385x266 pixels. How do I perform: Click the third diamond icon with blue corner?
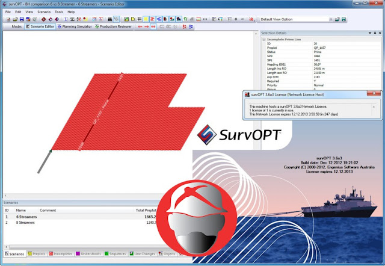click(57, 19)
